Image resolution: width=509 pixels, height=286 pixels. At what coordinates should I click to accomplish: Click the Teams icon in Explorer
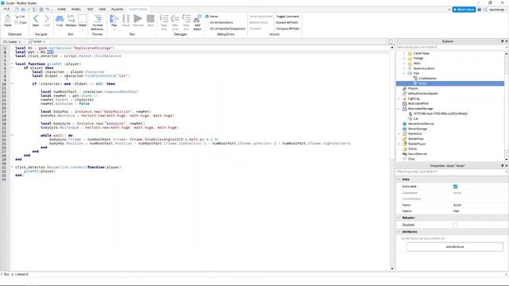pos(405,149)
